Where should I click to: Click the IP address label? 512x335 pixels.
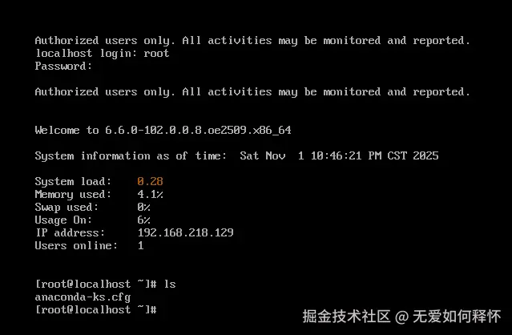point(71,232)
